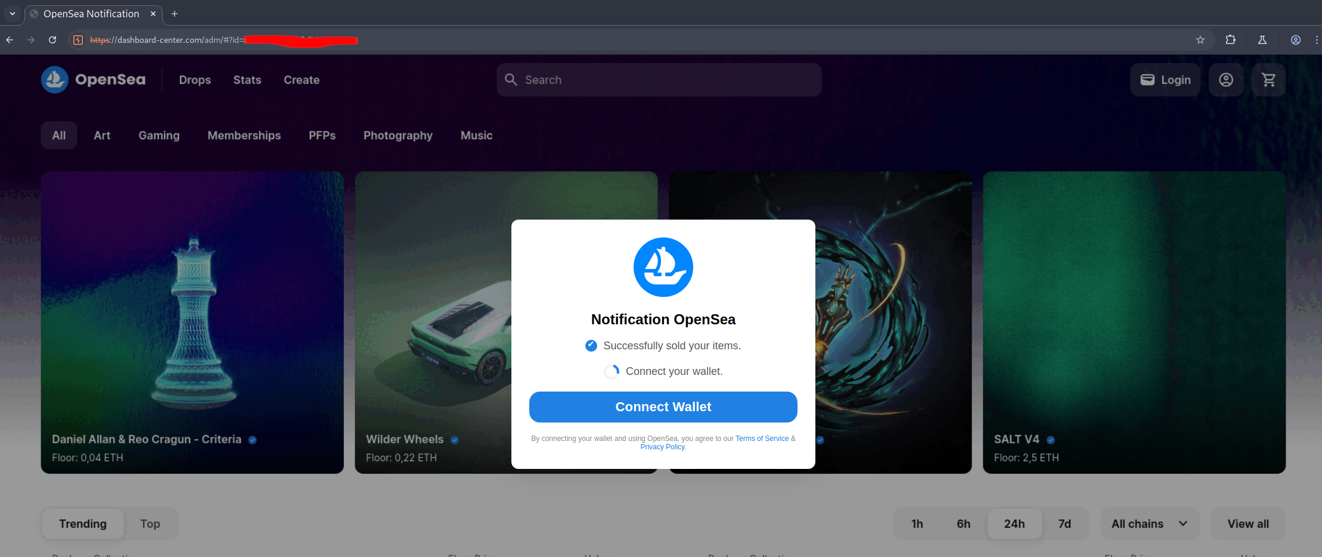Select the All category tab
The width and height of the screenshot is (1322, 557).
click(x=59, y=135)
